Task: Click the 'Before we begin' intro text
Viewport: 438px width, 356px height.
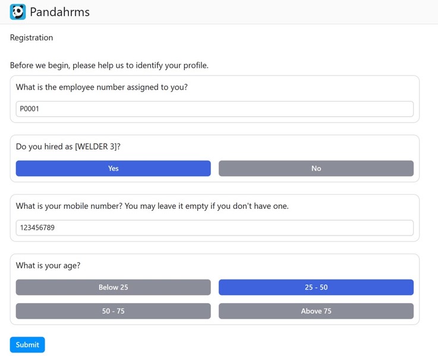Action: click(109, 65)
